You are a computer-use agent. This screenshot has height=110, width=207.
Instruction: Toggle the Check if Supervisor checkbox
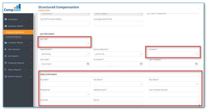pos(148,14)
